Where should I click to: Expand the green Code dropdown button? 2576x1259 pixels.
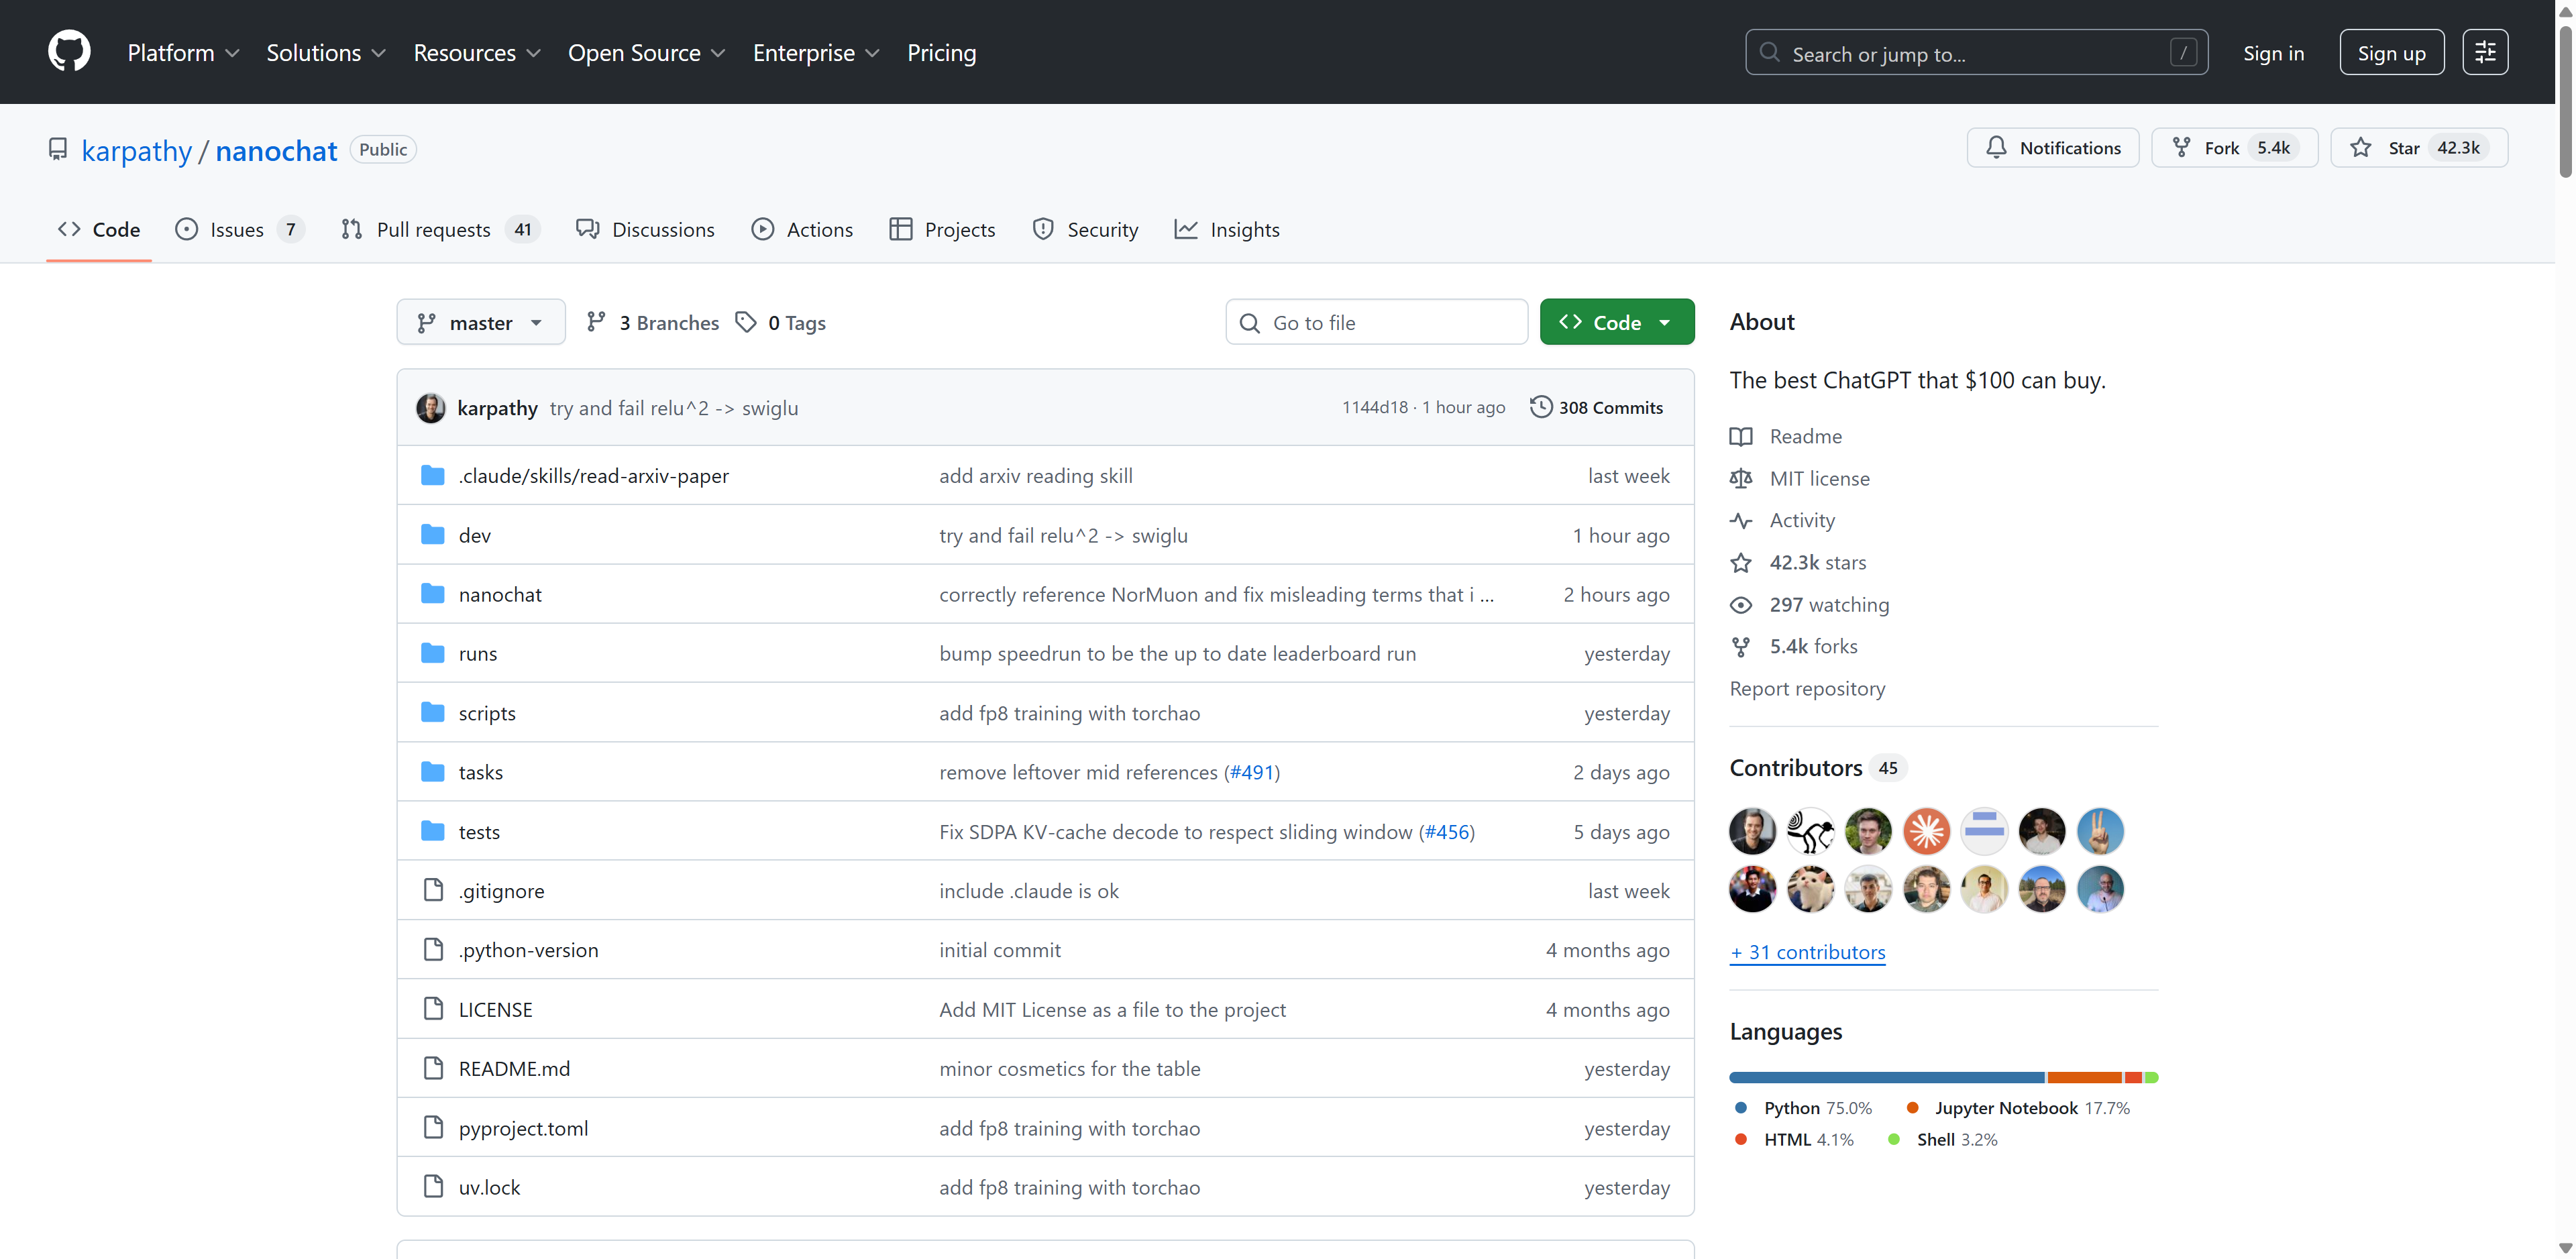pos(1616,322)
